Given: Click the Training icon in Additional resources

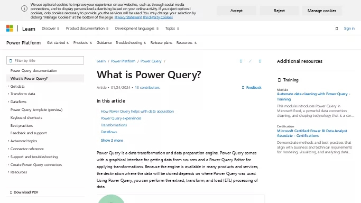Looking at the screenshot, I should (279, 80).
